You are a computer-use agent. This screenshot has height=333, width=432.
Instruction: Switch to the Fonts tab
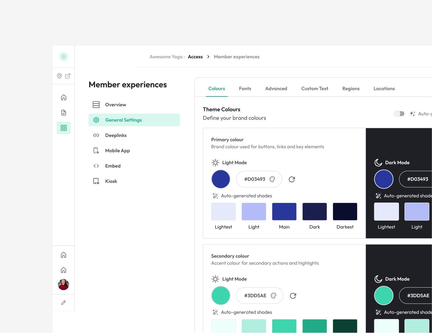click(x=245, y=89)
